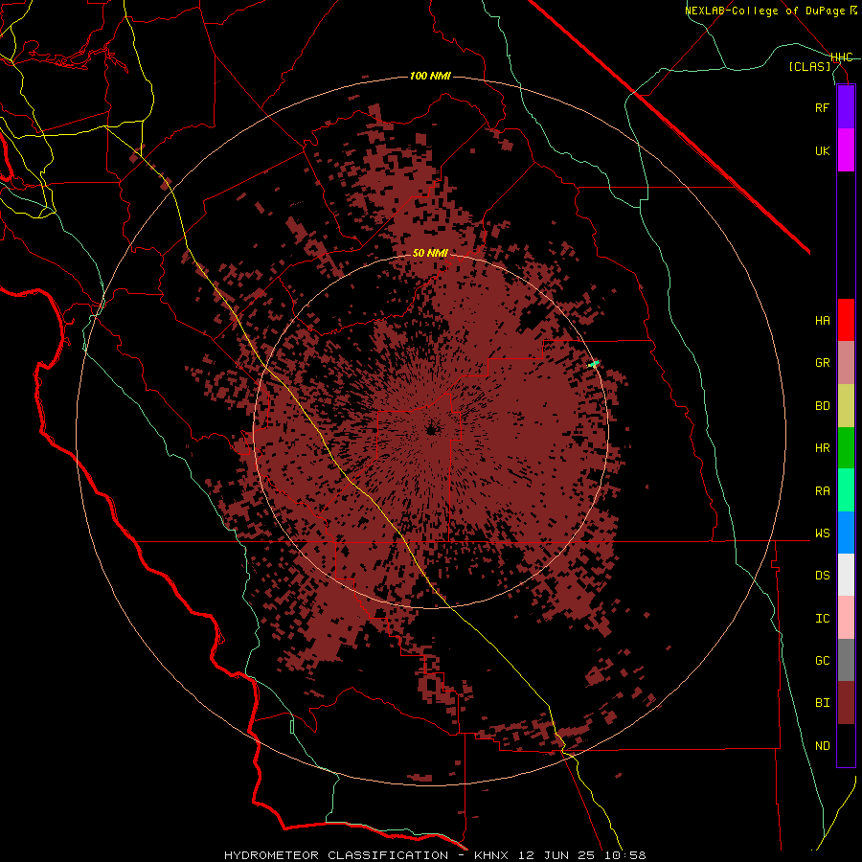Click the "HR" legend label
The width and height of the screenshot is (862, 862).
tap(822, 448)
